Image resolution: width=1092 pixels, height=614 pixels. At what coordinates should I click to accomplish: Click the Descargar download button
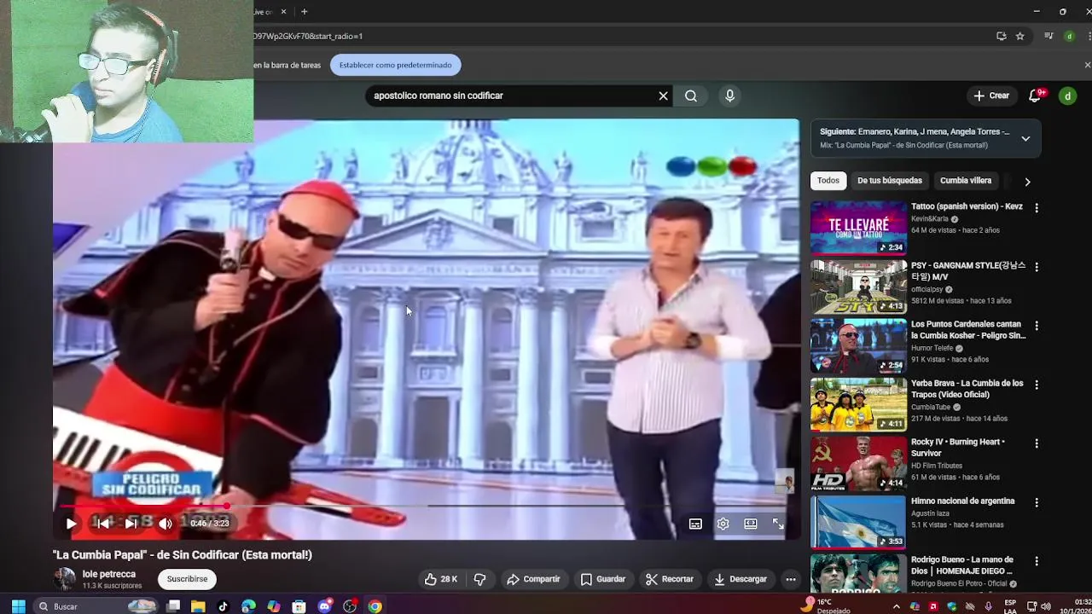741,579
